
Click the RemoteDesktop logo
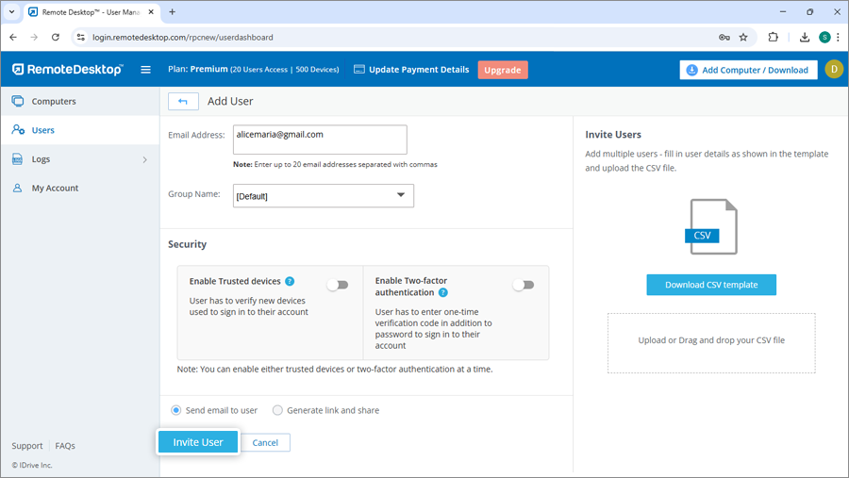[68, 69]
